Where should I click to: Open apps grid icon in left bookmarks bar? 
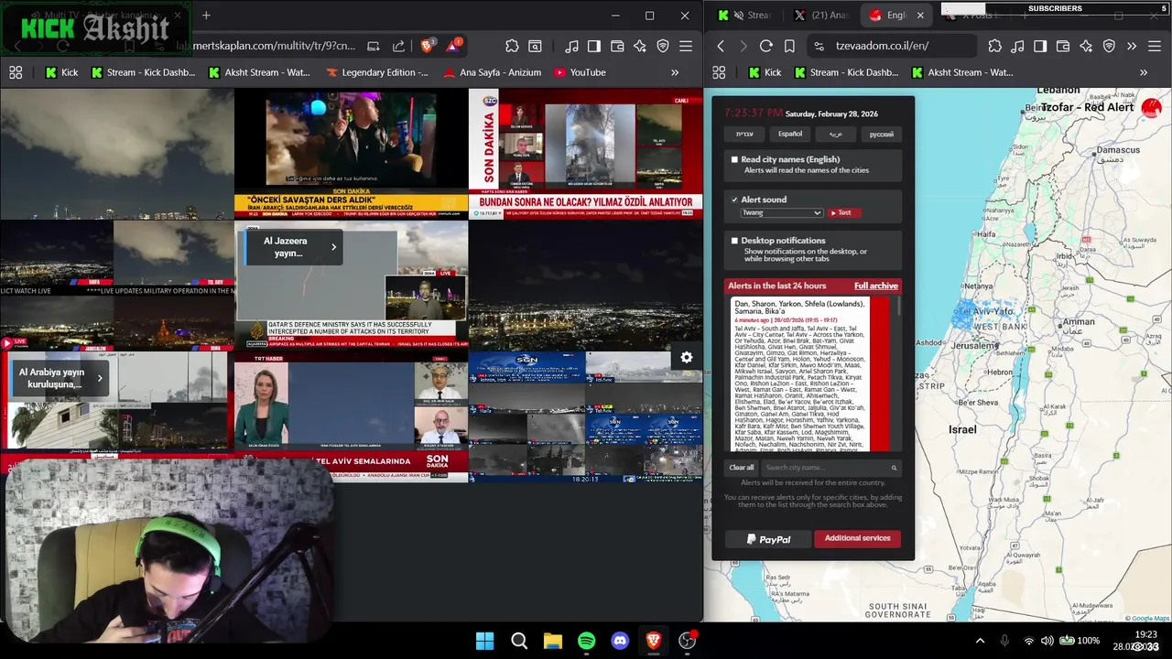click(16, 72)
